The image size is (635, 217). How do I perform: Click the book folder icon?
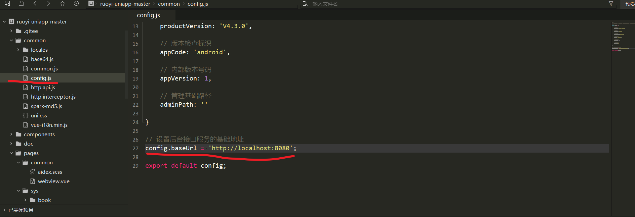point(33,200)
